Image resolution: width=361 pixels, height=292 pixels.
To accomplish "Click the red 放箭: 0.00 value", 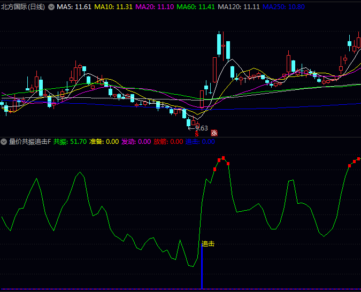I will (168, 142).
